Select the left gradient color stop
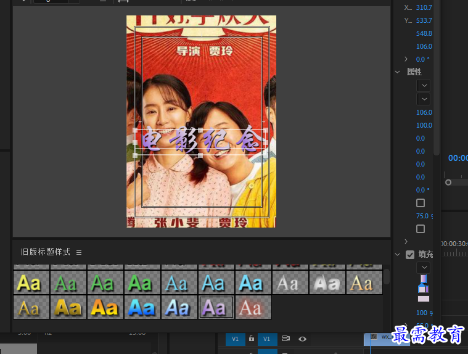This screenshot has width=468, height=354. click(x=421, y=289)
